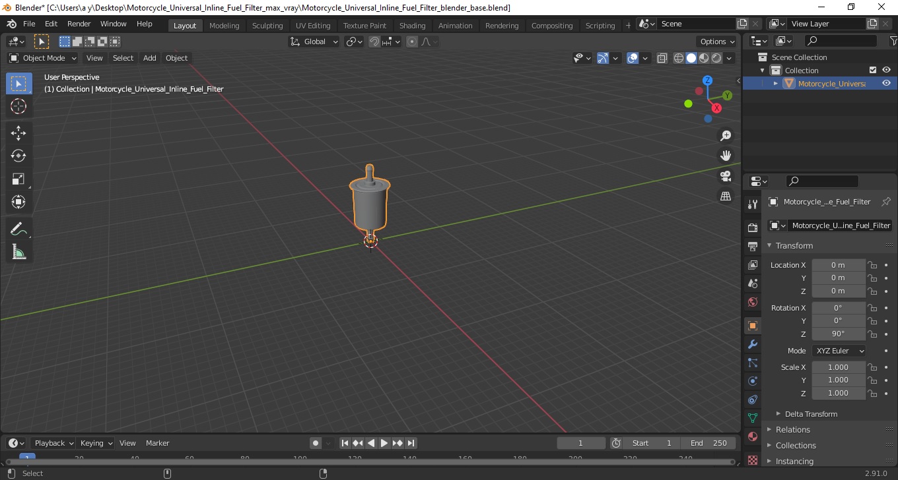The height and width of the screenshot is (480, 898).
Task: Select the Transform tool
Action: click(18, 202)
